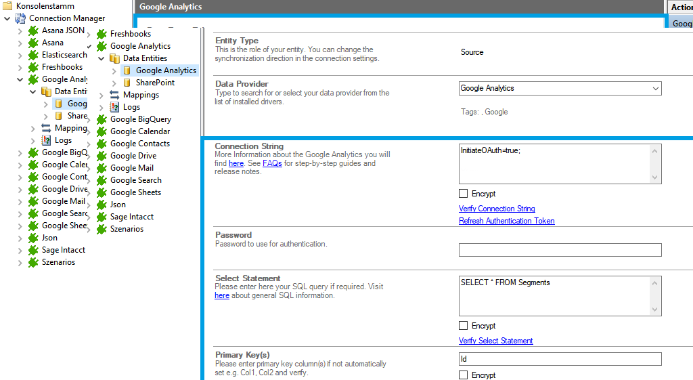
Task: Click the database icon of highlighted Google Analytics entity
Action: [x=127, y=70]
